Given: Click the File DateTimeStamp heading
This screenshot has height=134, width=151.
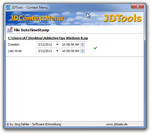Looking at the screenshot, I should (x=32, y=30).
